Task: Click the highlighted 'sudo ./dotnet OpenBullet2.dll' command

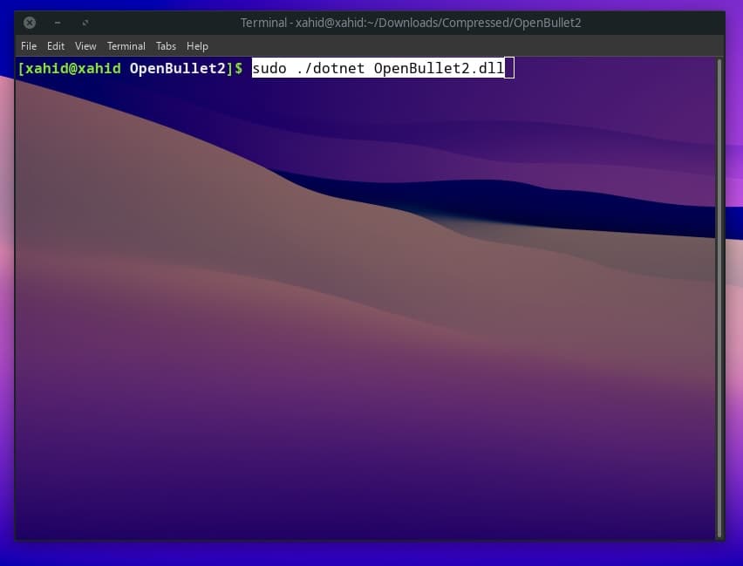Action: pos(378,68)
